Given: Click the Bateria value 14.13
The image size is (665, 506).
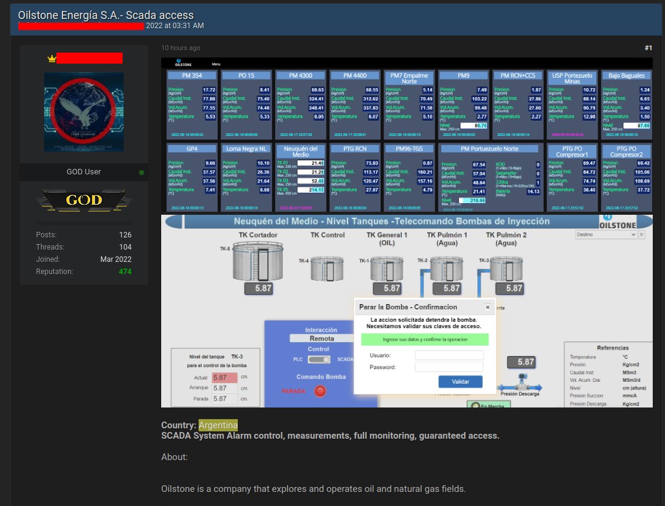Looking at the screenshot, I should [533, 192].
